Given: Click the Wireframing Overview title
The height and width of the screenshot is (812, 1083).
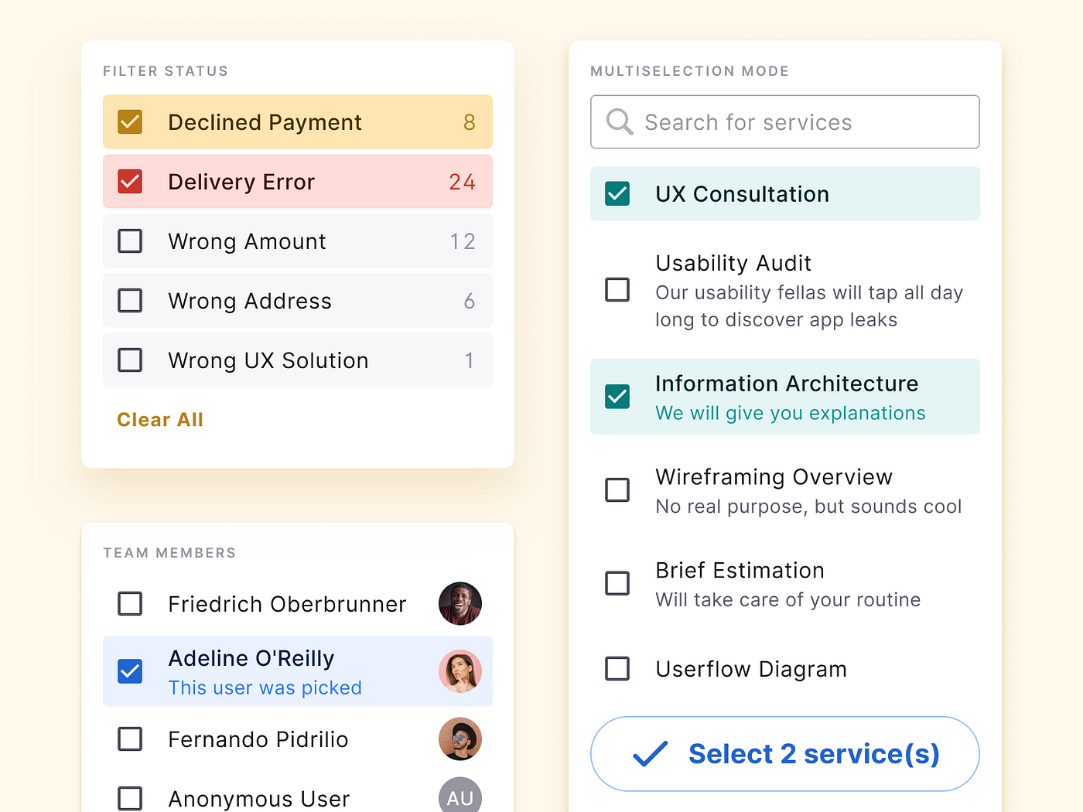Looking at the screenshot, I should click(774, 477).
